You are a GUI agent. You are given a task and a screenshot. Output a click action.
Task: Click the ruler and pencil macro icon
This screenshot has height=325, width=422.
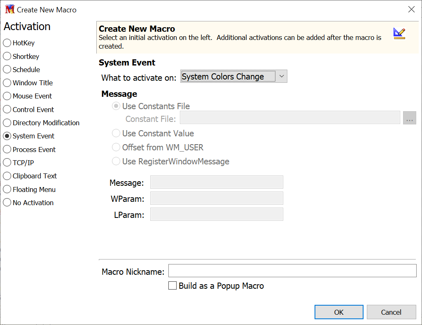click(x=399, y=33)
